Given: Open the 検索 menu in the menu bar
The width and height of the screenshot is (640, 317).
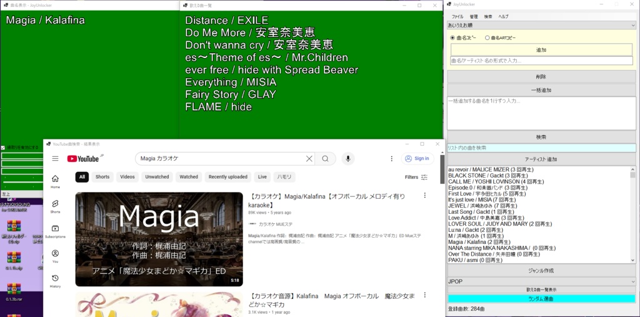Looking at the screenshot, I should point(487,17).
